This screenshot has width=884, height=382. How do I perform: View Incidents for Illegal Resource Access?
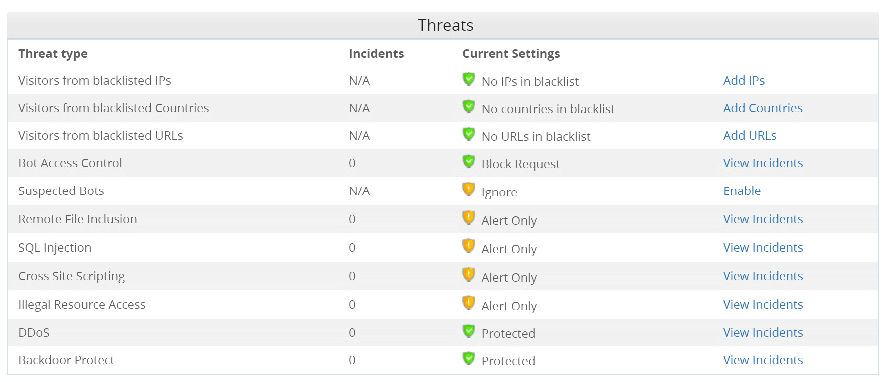coord(763,304)
